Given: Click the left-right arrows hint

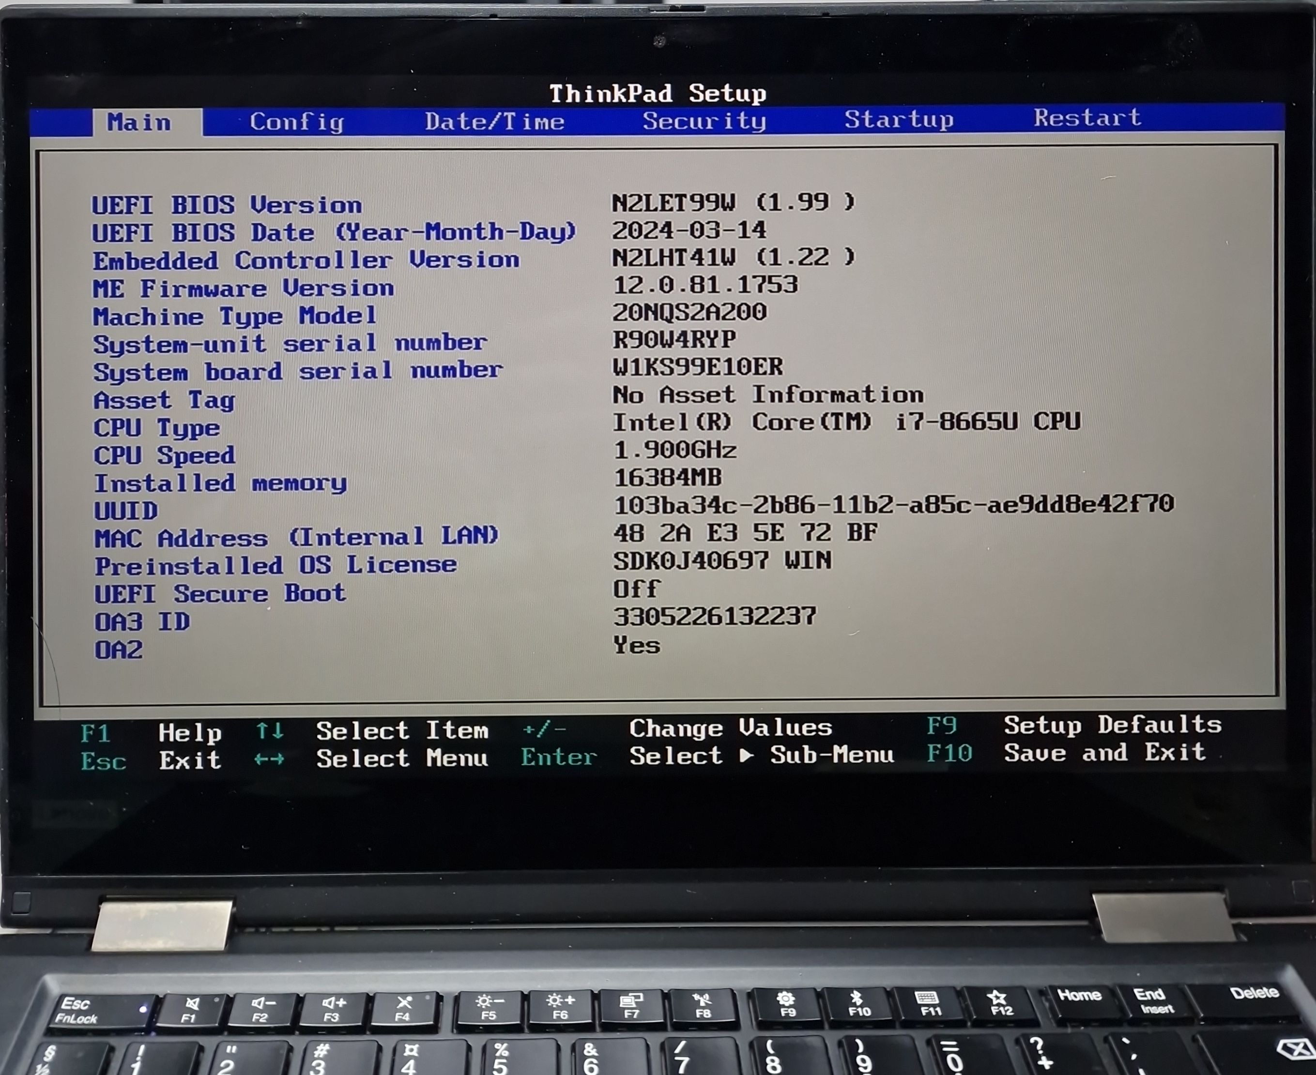Looking at the screenshot, I should click(269, 759).
